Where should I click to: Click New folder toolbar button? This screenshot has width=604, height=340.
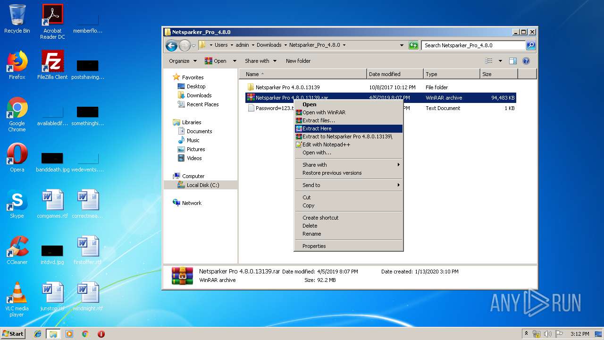[298, 61]
